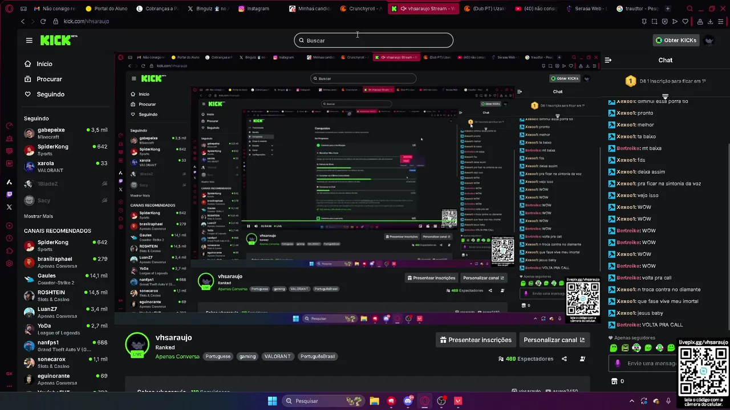This screenshot has width=730, height=410.
Task: Click the gaming tag under channel name
Action: click(x=247, y=356)
